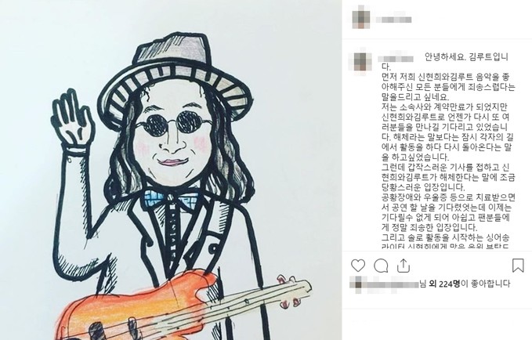Open the blurred avatar beside the caption
The height and width of the screenshot is (340, 532).
pos(363,61)
